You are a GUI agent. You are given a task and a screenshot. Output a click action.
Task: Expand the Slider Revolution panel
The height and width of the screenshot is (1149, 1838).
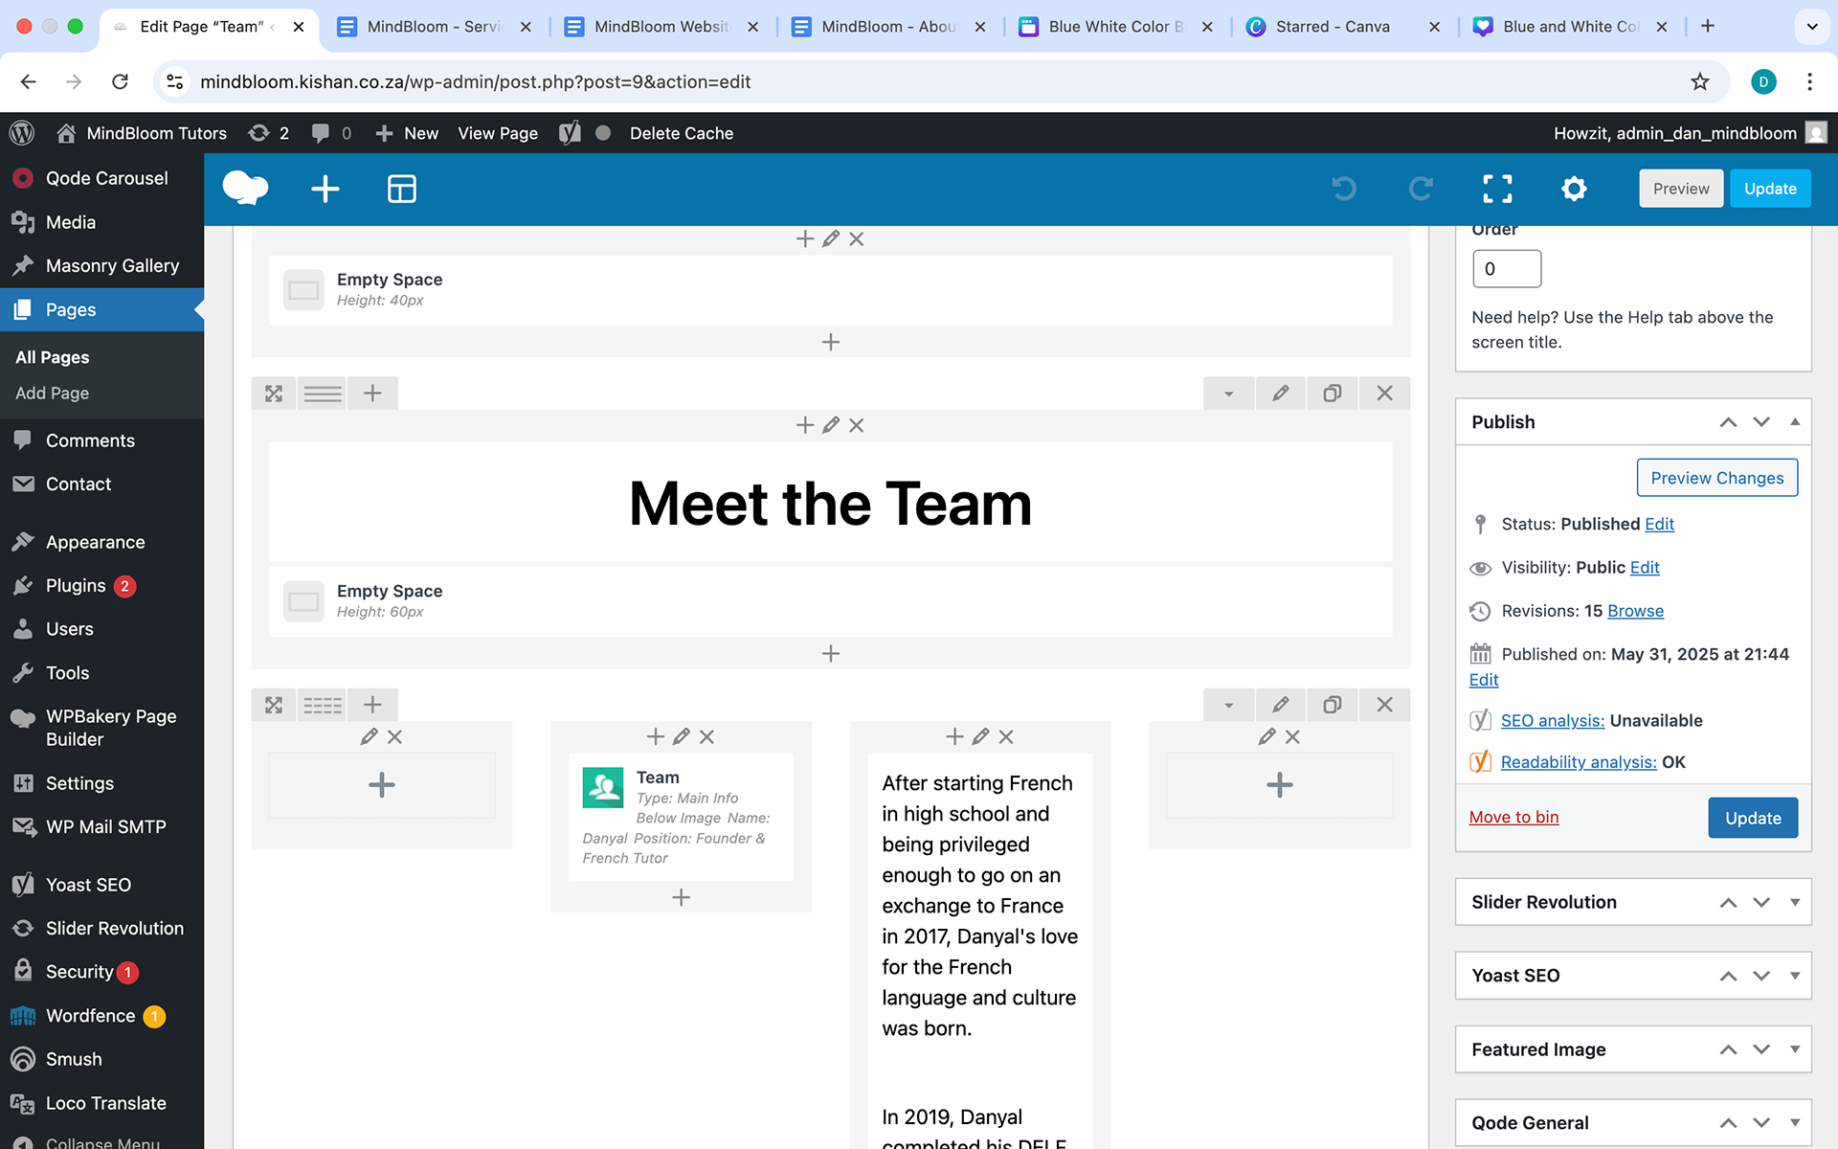tap(1795, 902)
